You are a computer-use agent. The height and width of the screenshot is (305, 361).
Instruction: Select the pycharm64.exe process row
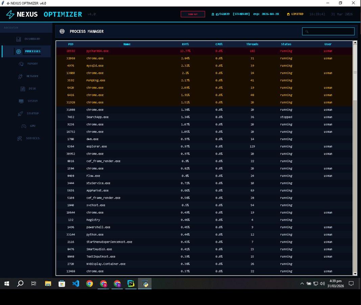[204, 51]
